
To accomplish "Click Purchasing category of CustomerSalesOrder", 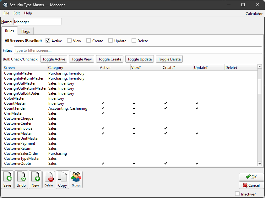I will 57,154.
